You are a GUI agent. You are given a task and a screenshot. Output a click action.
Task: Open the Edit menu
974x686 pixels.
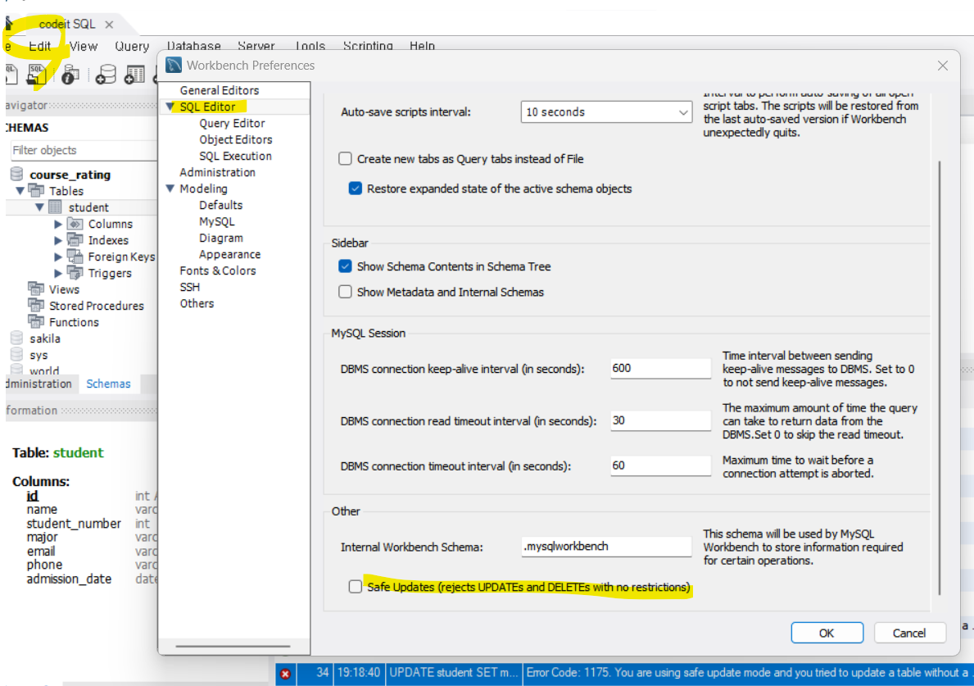pos(39,46)
